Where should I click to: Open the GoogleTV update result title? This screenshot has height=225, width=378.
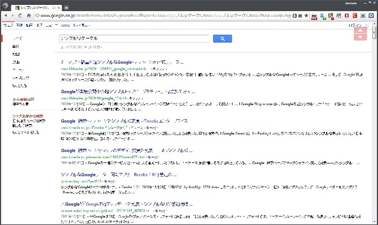point(126,204)
